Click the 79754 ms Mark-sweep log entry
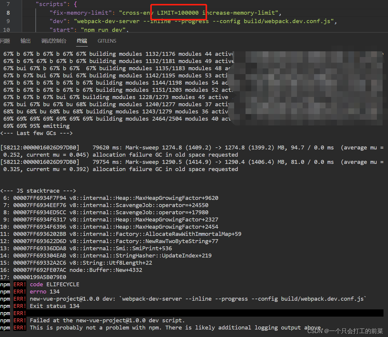The height and width of the screenshot is (337, 388). 192,166
